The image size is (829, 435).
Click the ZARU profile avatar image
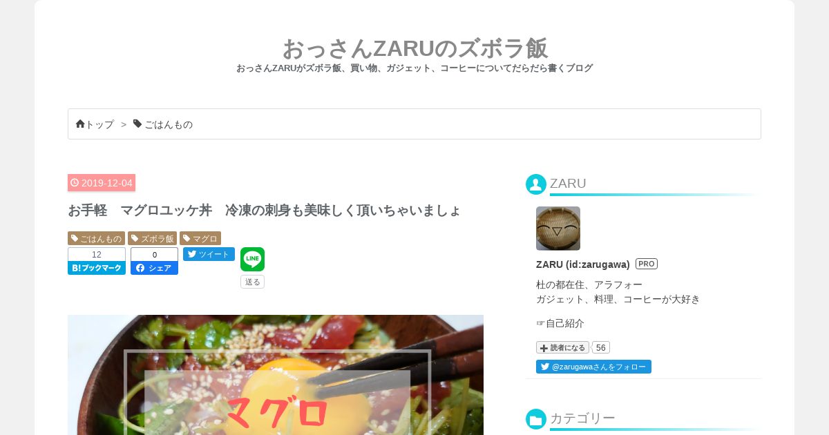coord(558,229)
